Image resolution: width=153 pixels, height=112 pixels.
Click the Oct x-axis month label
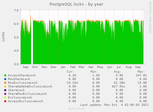[35, 67]
